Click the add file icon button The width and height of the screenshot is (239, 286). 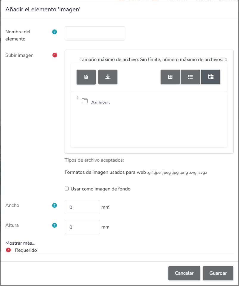(x=86, y=77)
